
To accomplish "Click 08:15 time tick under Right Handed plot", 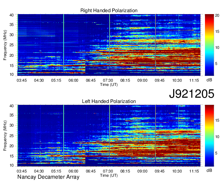I will (x=125, y=80).
